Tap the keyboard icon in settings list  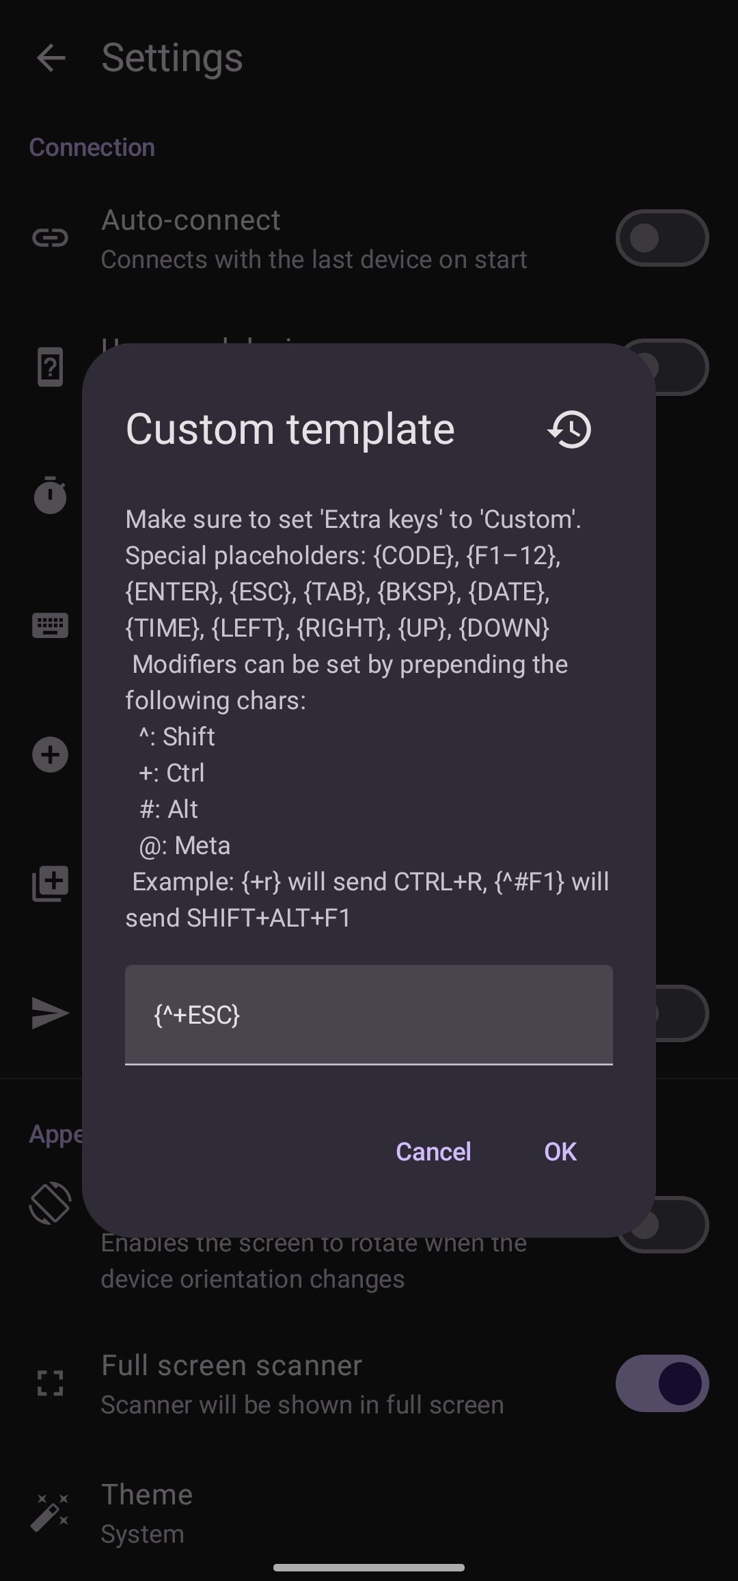pyautogui.click(x=51, y=625)
